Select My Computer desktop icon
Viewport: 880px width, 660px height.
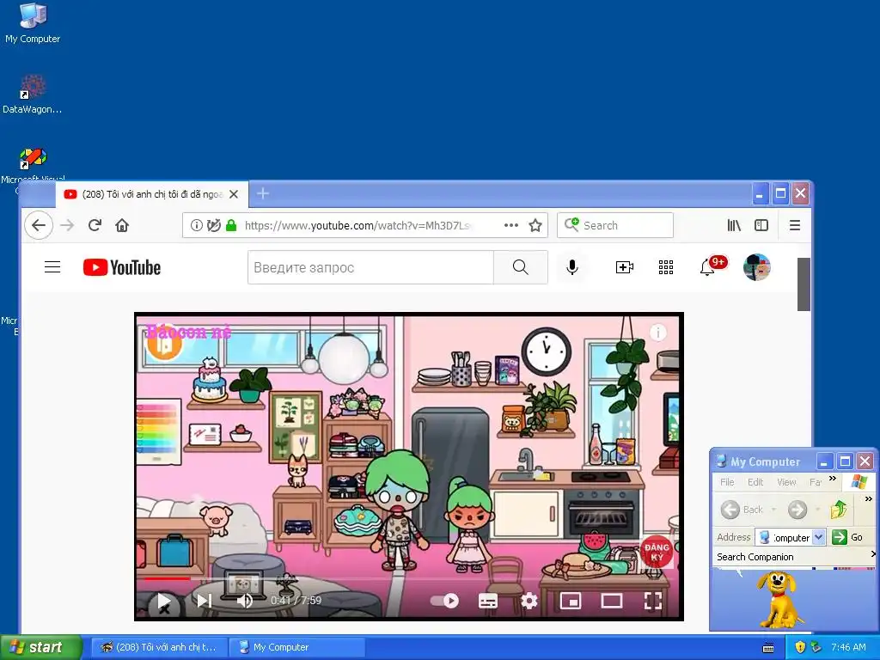pyautogui.click(x=33, y=23)
